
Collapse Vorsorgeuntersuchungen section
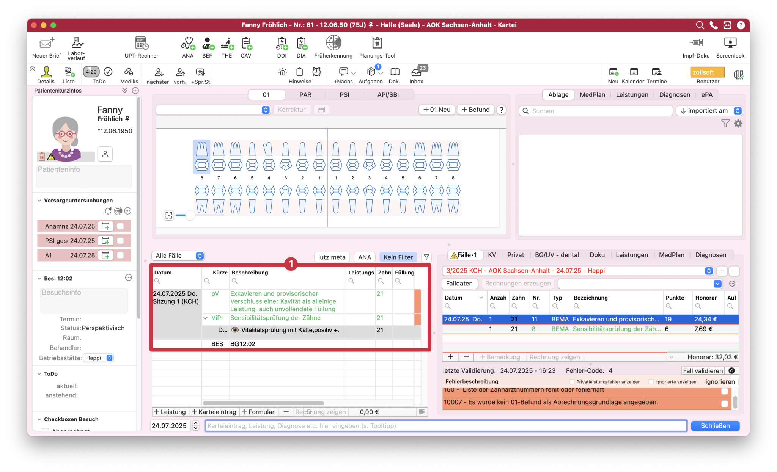coord(39,201)
